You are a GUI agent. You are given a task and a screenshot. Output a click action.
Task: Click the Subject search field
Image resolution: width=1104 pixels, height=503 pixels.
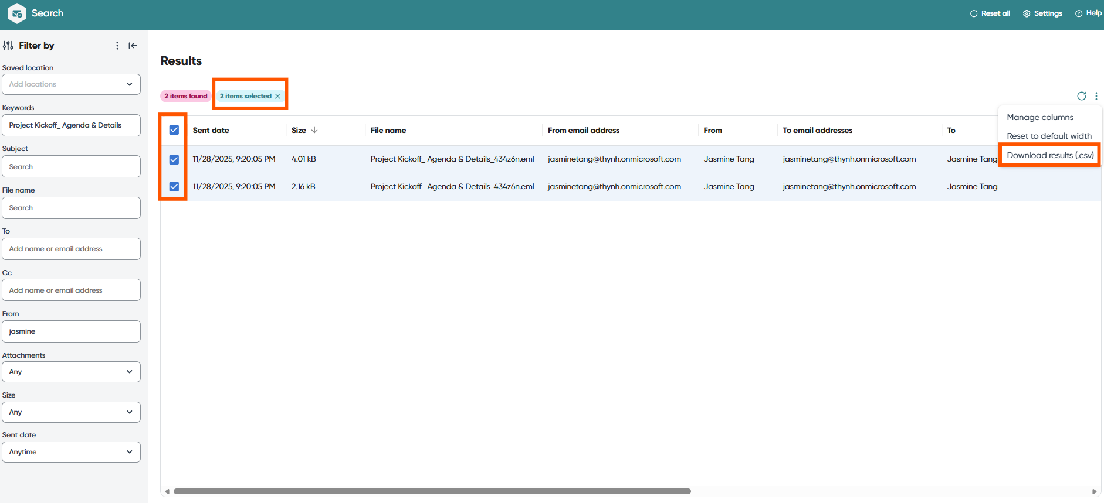[x=71, y=167]
